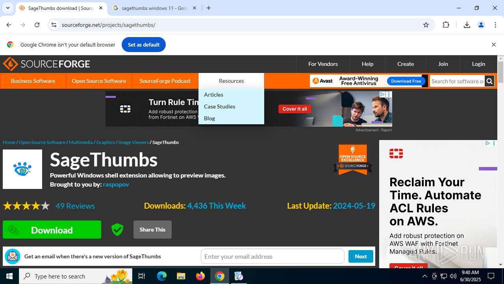Open For Vendors menu
The height and width of the screenshot is (284, 504).
pos(323,64)
